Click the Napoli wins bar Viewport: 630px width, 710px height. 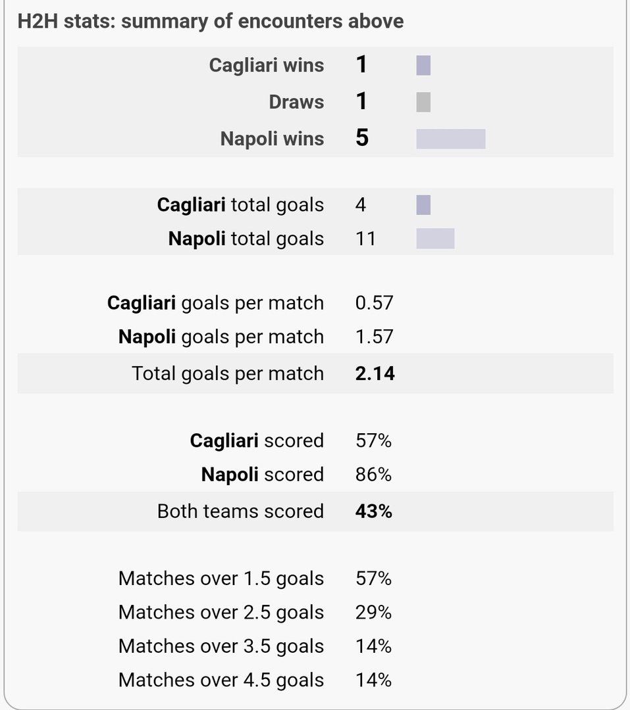pos(451,139)
